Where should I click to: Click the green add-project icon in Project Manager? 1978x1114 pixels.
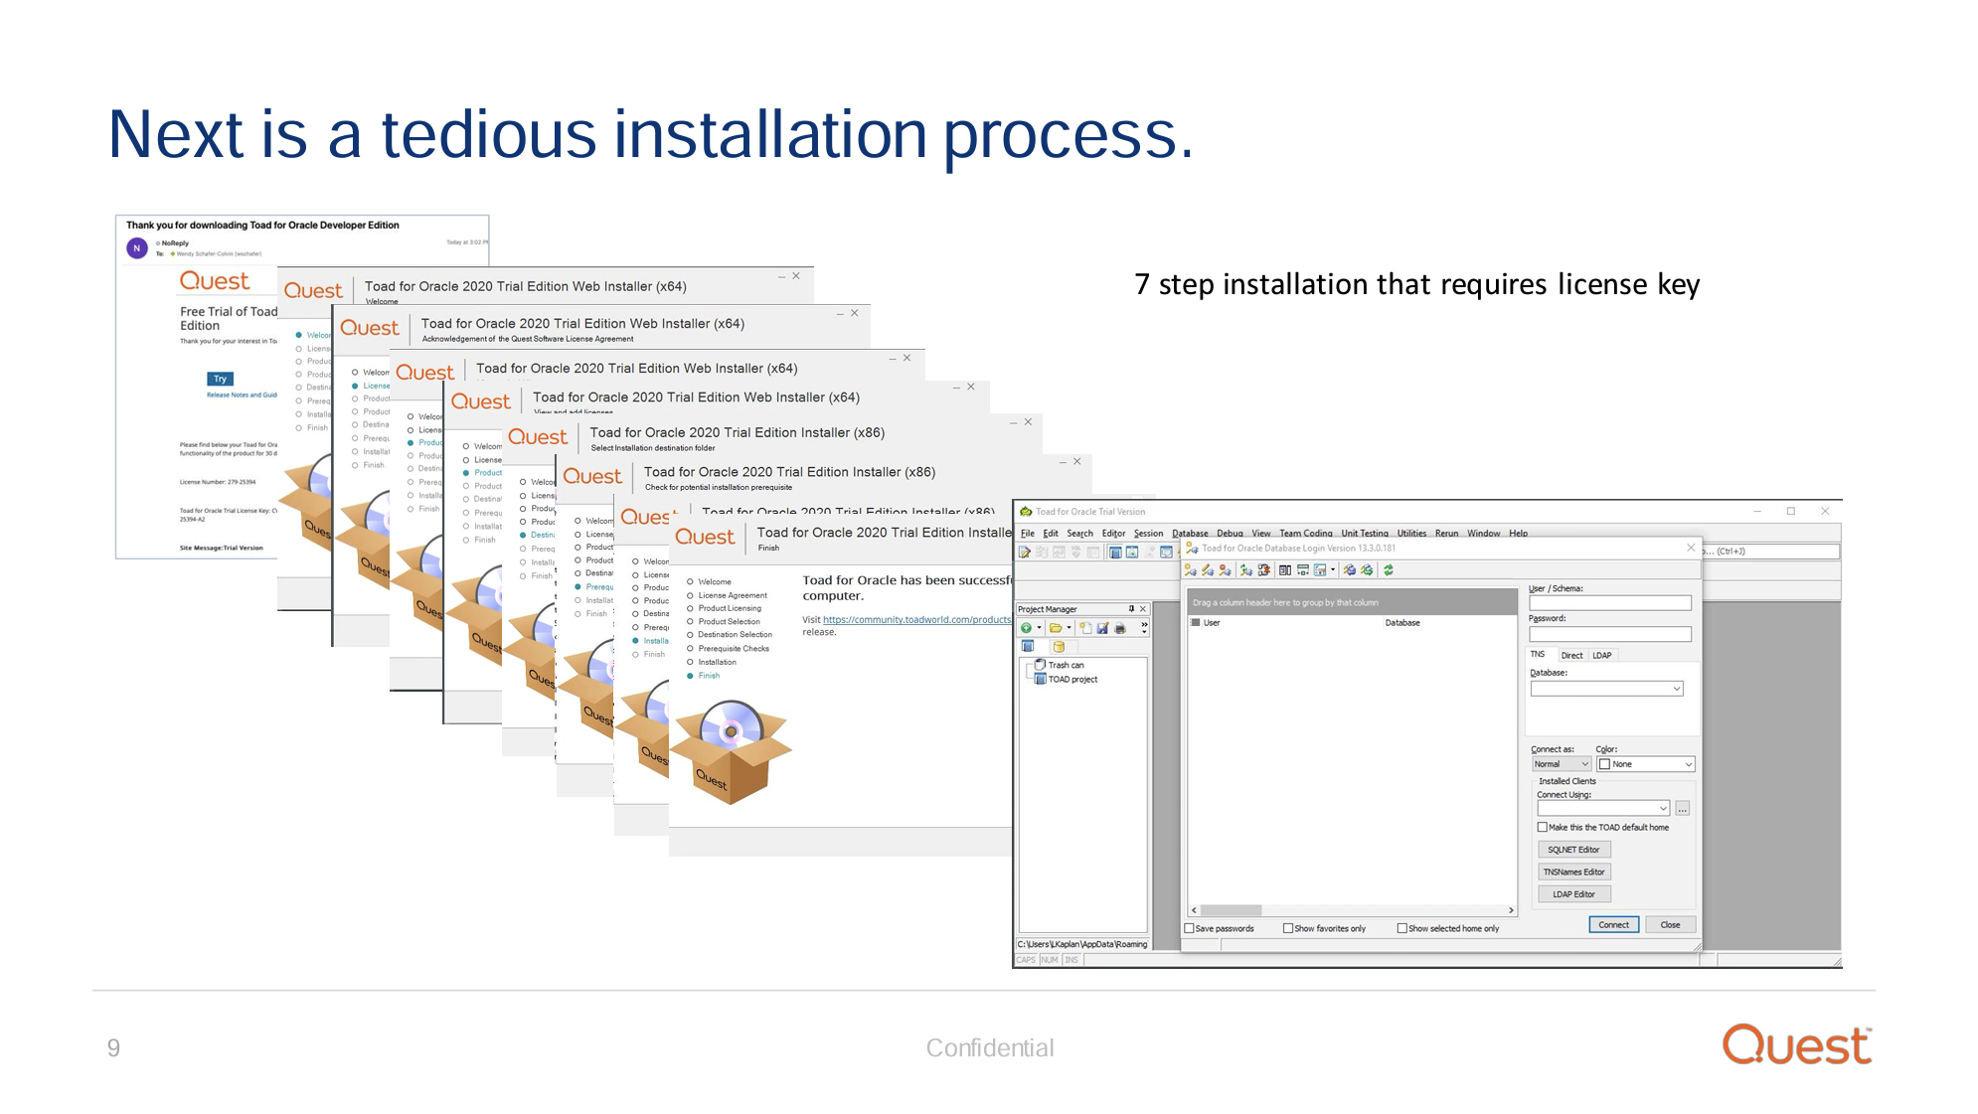(x=1026, y=629)
